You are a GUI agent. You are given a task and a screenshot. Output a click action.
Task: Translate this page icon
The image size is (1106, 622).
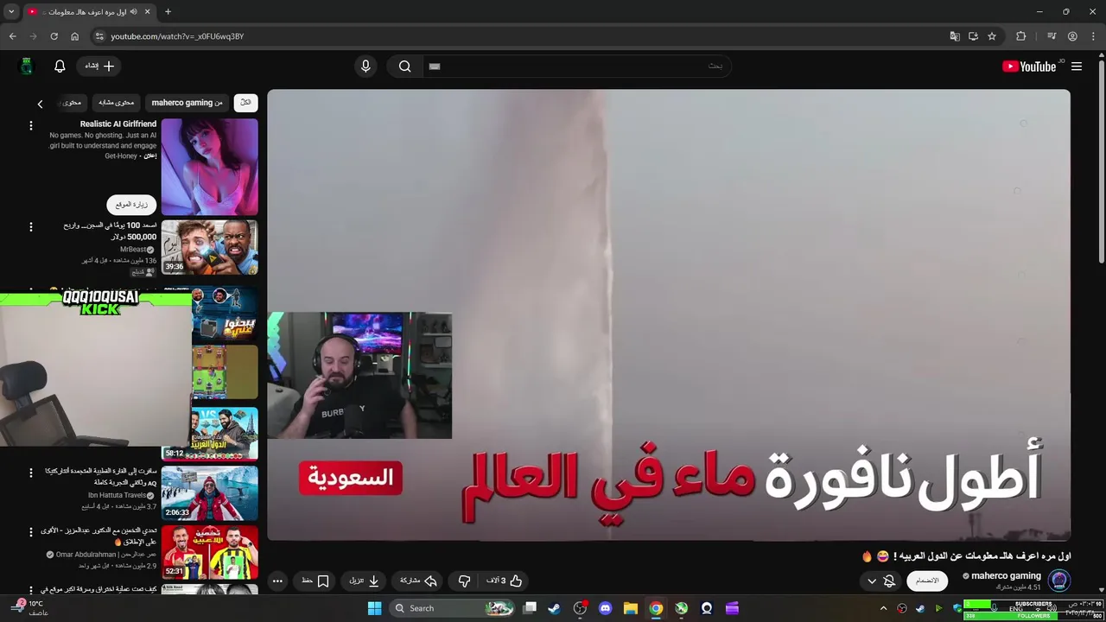955,36
